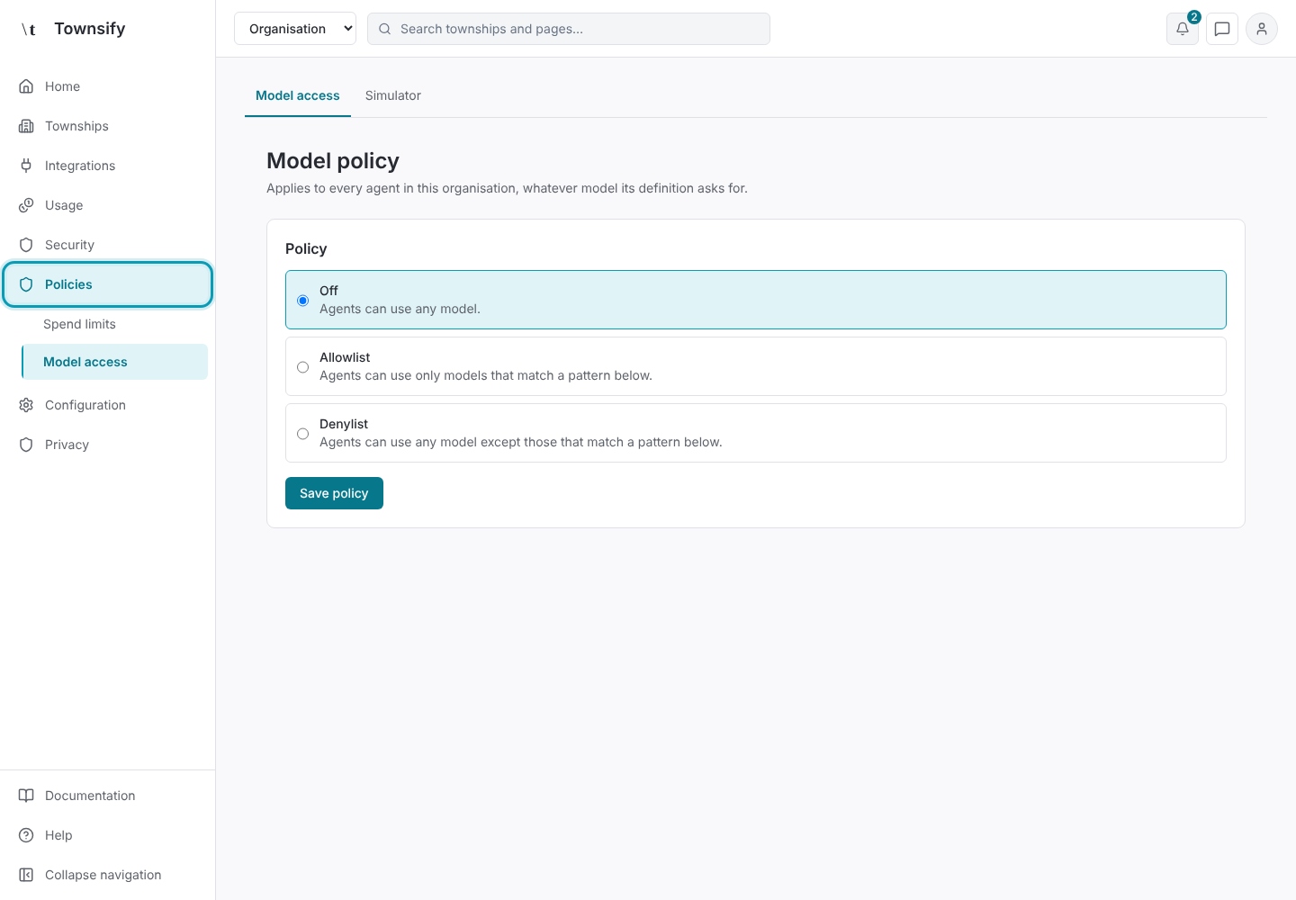Click the Usage chart icon
The width and height of the screenshot is (1296, 900).
coord(26,205)
